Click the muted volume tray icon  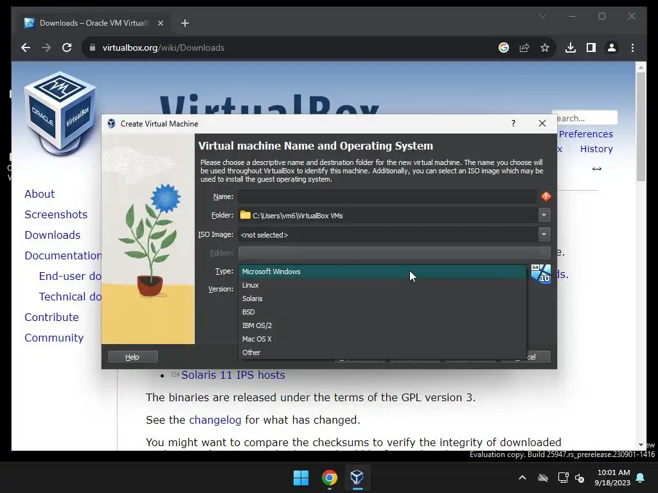pyautogui.click(x=580, y=478)
